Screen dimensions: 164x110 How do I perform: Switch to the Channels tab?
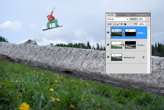point(122,15)
